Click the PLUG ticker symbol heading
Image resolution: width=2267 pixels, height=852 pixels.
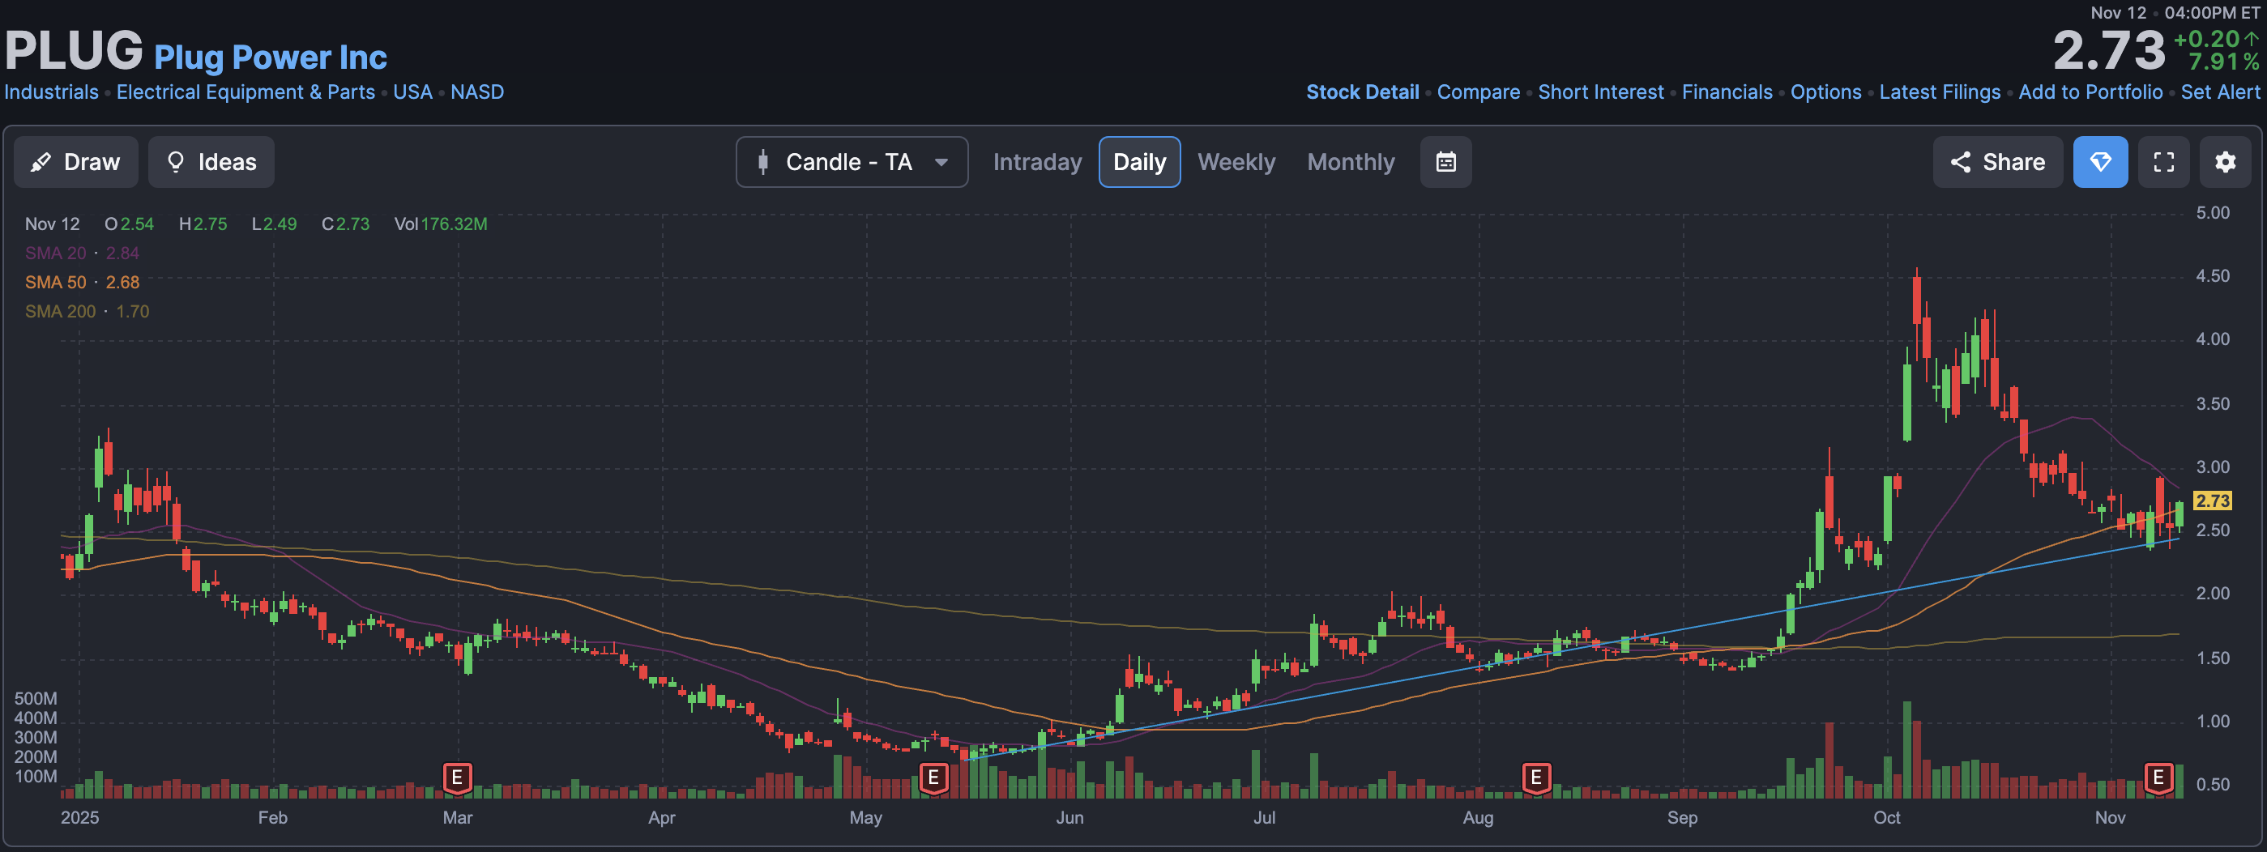click(x=74, y=50)
